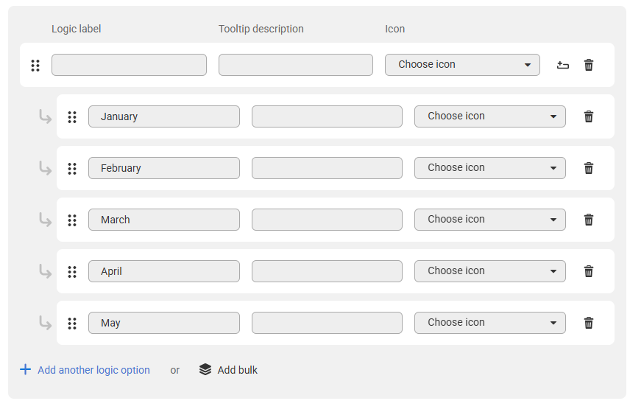Open the Choose icon dropdown for January

(489, 116)
